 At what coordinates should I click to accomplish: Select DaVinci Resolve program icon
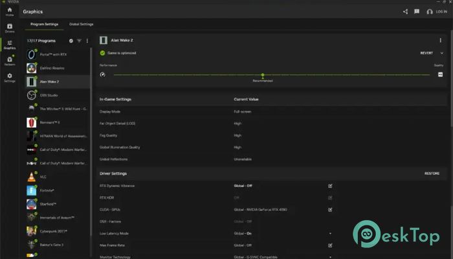[32, 68]
